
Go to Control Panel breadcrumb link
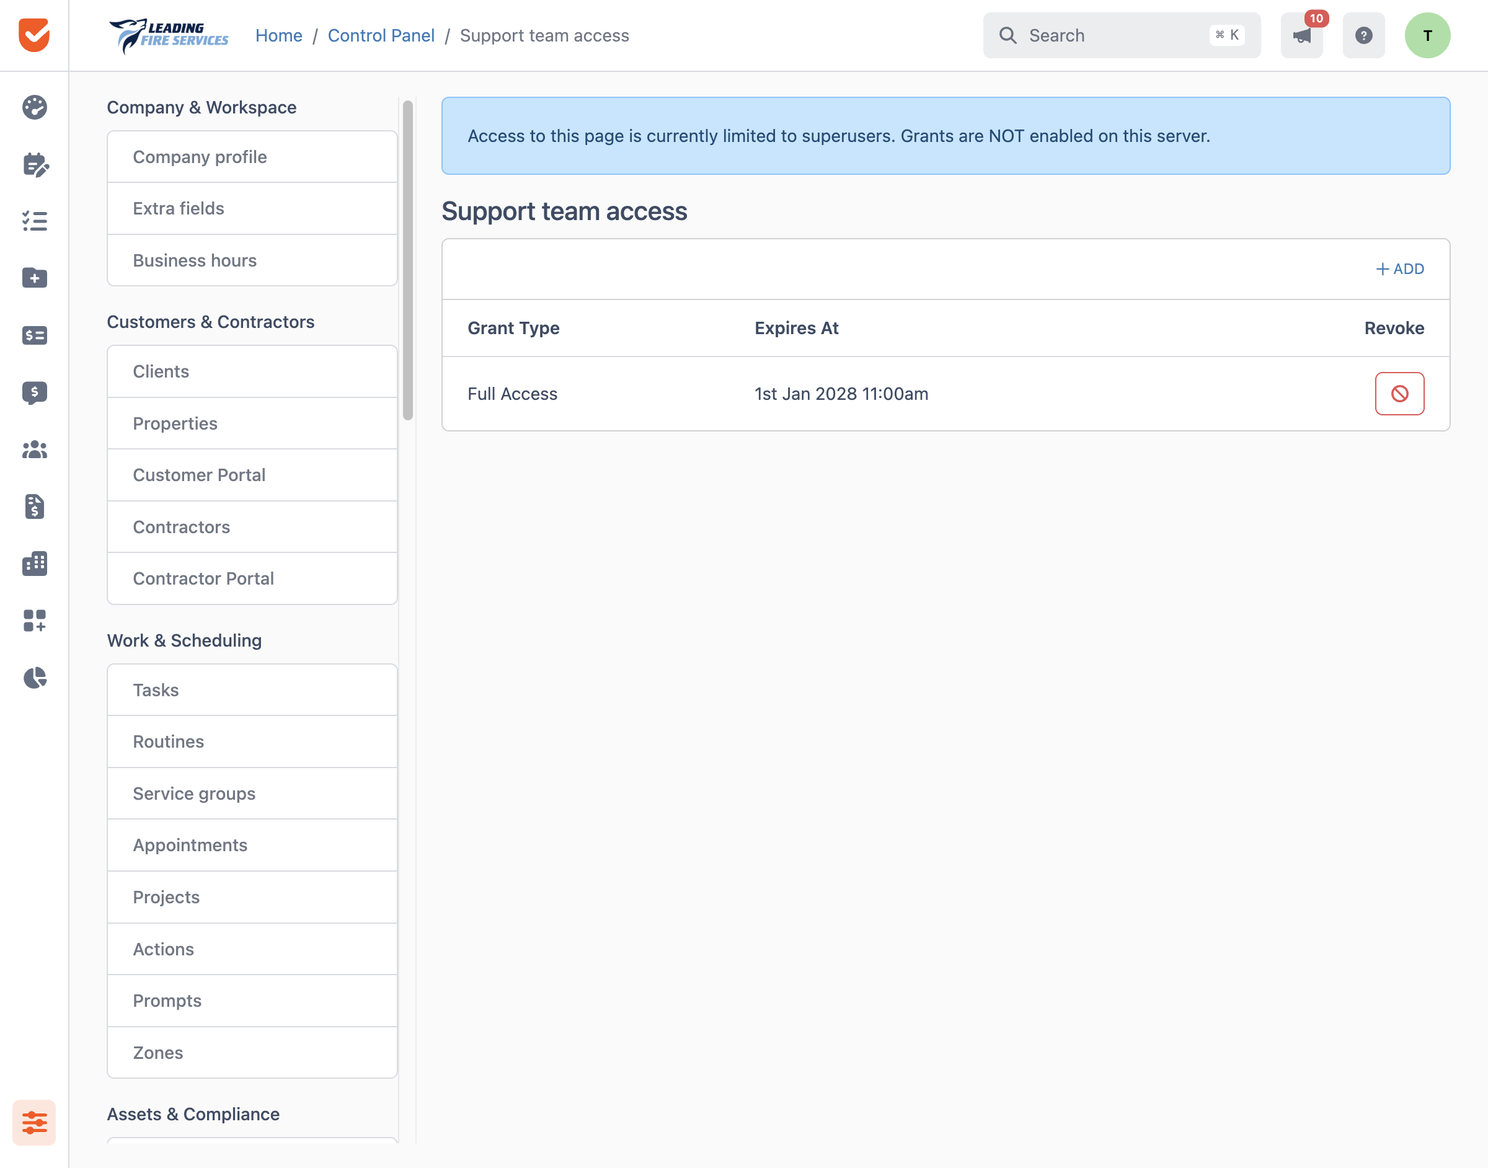[x=381, y=35]
